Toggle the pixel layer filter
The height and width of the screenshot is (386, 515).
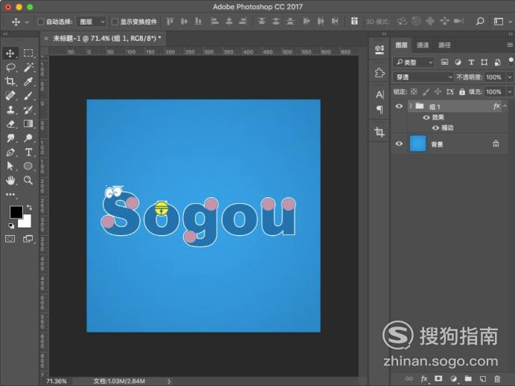coord(444,62)
